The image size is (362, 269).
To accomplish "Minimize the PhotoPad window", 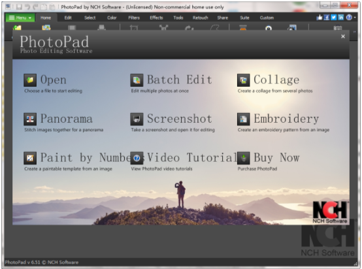I will (325, 5).
